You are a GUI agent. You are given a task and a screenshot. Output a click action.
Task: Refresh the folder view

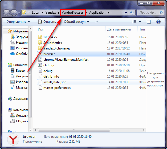click(132, 13)
